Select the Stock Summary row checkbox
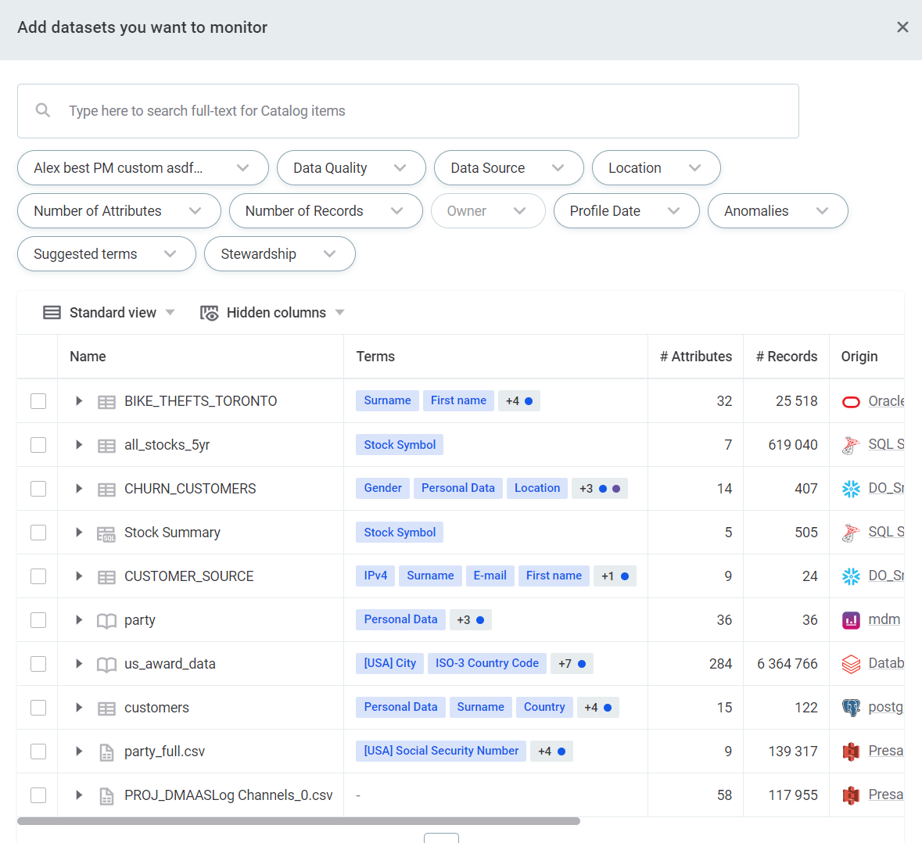This screenshot has height=843, width=922. tap(38, 533)
